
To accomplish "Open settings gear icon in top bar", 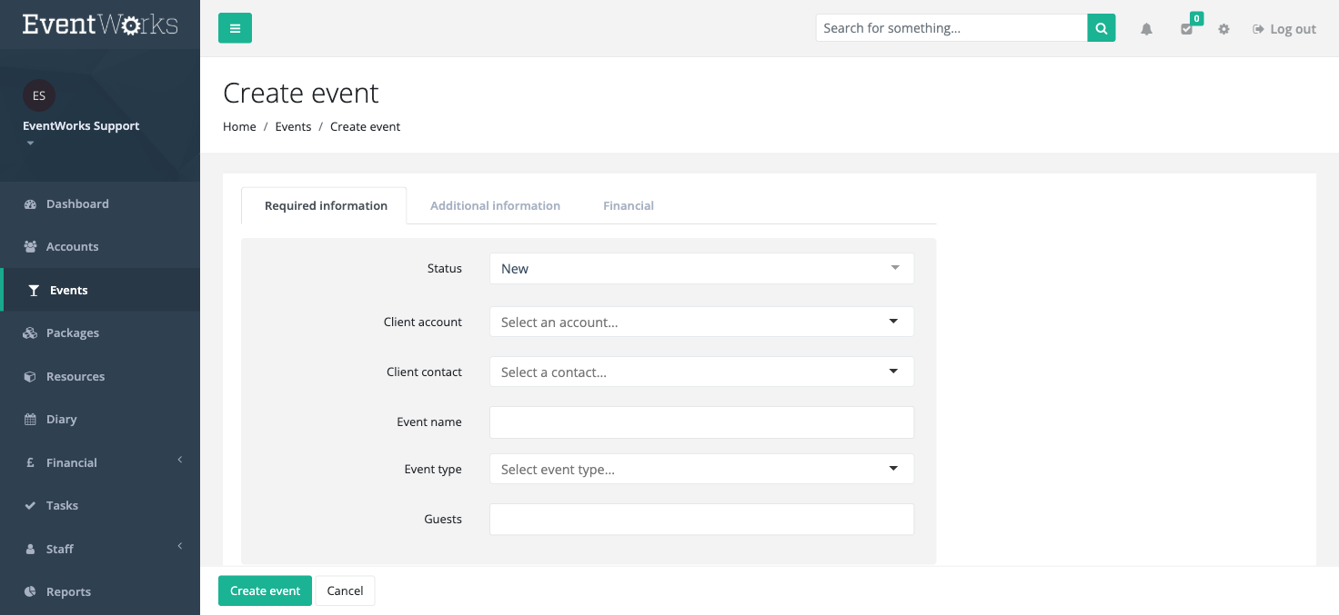I will [x=1223, y=29].
